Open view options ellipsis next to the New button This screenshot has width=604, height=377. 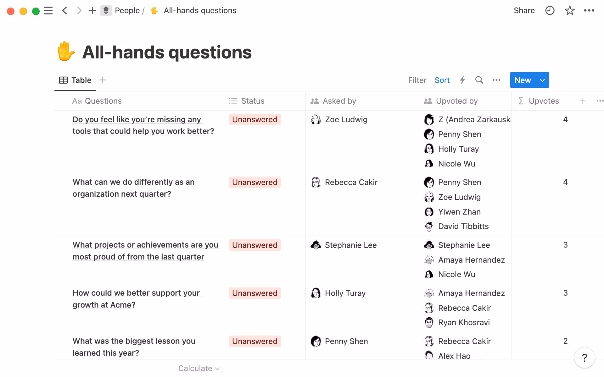click(496, 80)
